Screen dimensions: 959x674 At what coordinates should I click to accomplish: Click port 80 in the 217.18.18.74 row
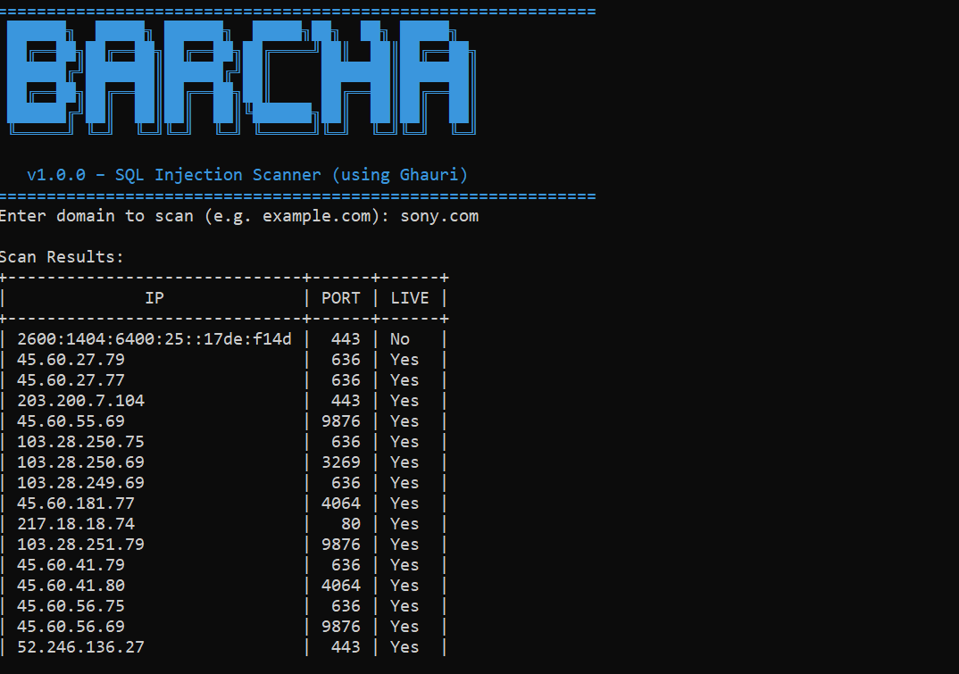[x=351, y=524]
